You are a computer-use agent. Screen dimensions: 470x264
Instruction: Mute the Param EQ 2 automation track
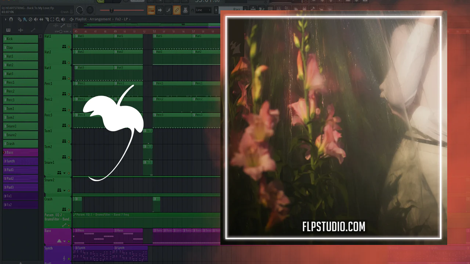[69, 225]
